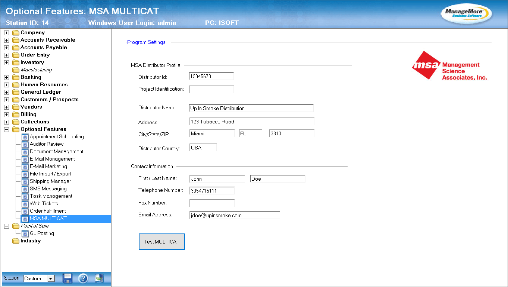Collapse the Optional Features folder
Viewport: 508px width, 287px height.
point(6,129)
